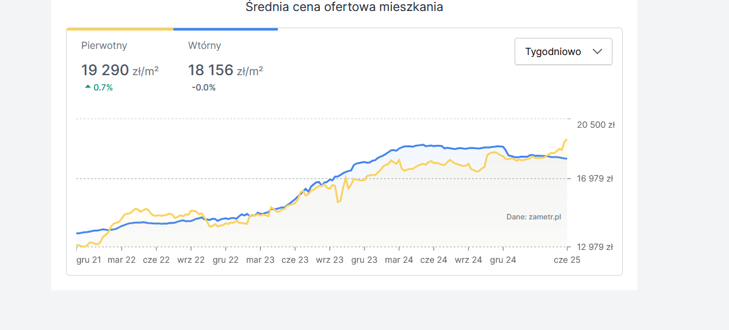Click the gru 21 axis label
729x330 pixels.
[x=88, y=260]
